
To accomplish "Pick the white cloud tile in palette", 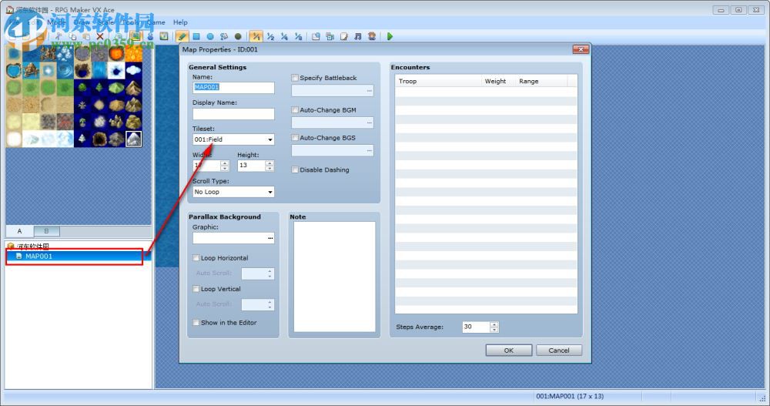I will pos(133,70).
